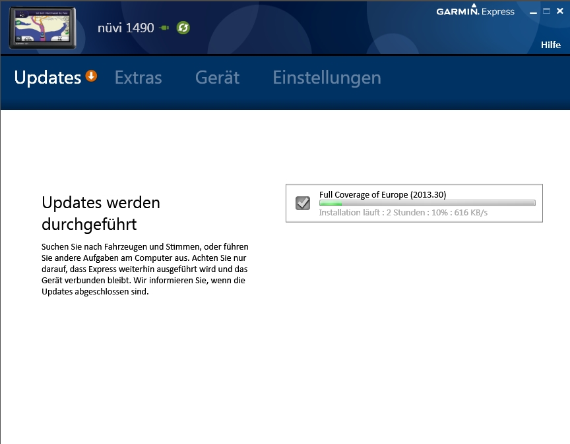Uncheck the Full Coverage of Europe checkbox
Viewport: 570px width, 444px height.
click(x=303, y=203)
